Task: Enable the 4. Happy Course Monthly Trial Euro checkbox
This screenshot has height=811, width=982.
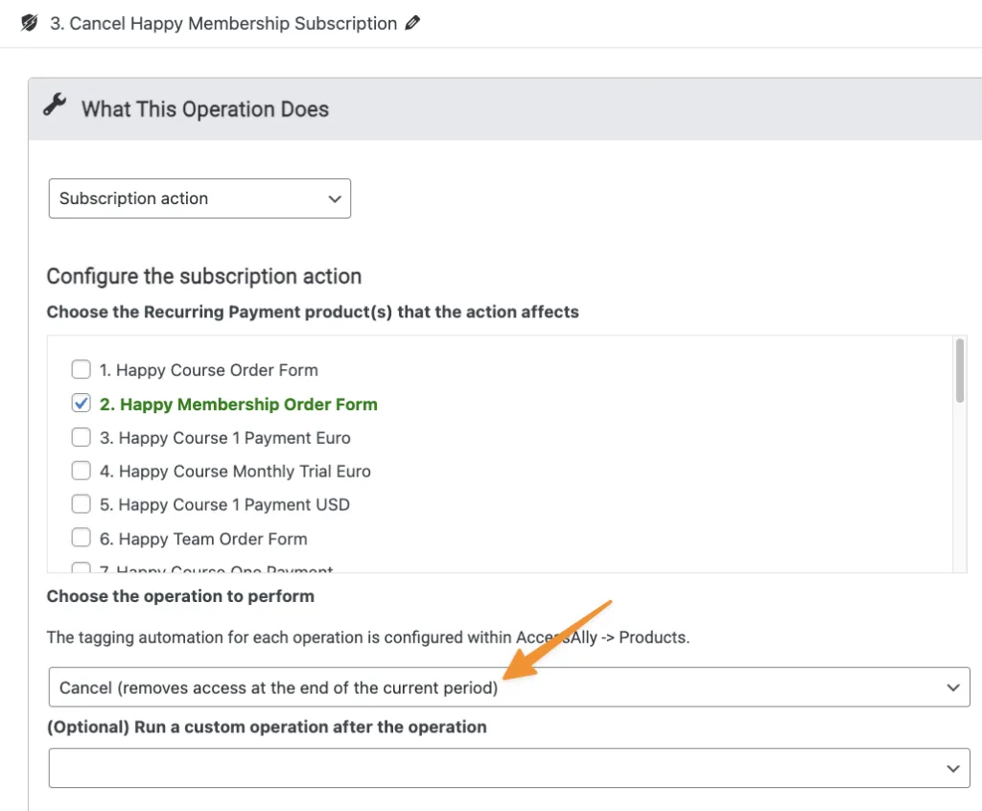Action: (82, 471)
